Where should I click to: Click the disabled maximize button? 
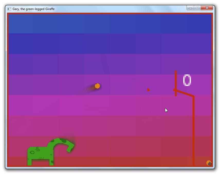tap(197, 8)
